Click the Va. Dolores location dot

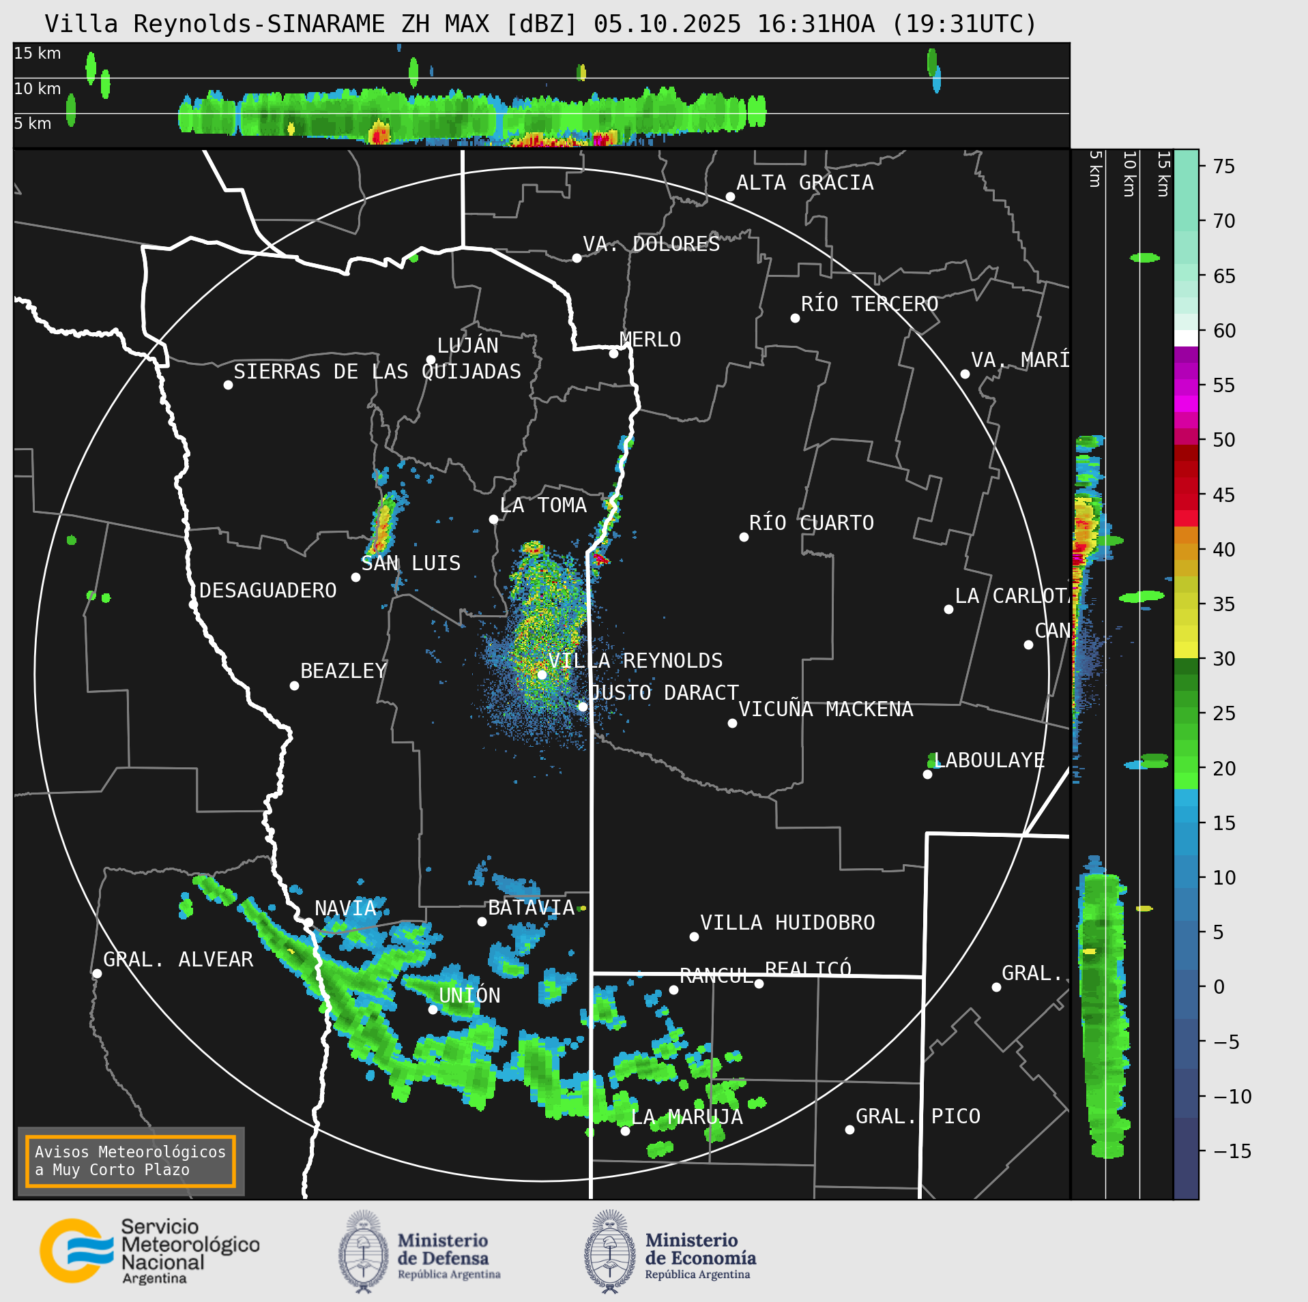577,258
